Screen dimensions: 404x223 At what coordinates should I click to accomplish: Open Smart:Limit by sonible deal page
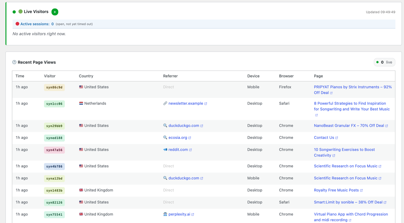[x=348, y=202]
